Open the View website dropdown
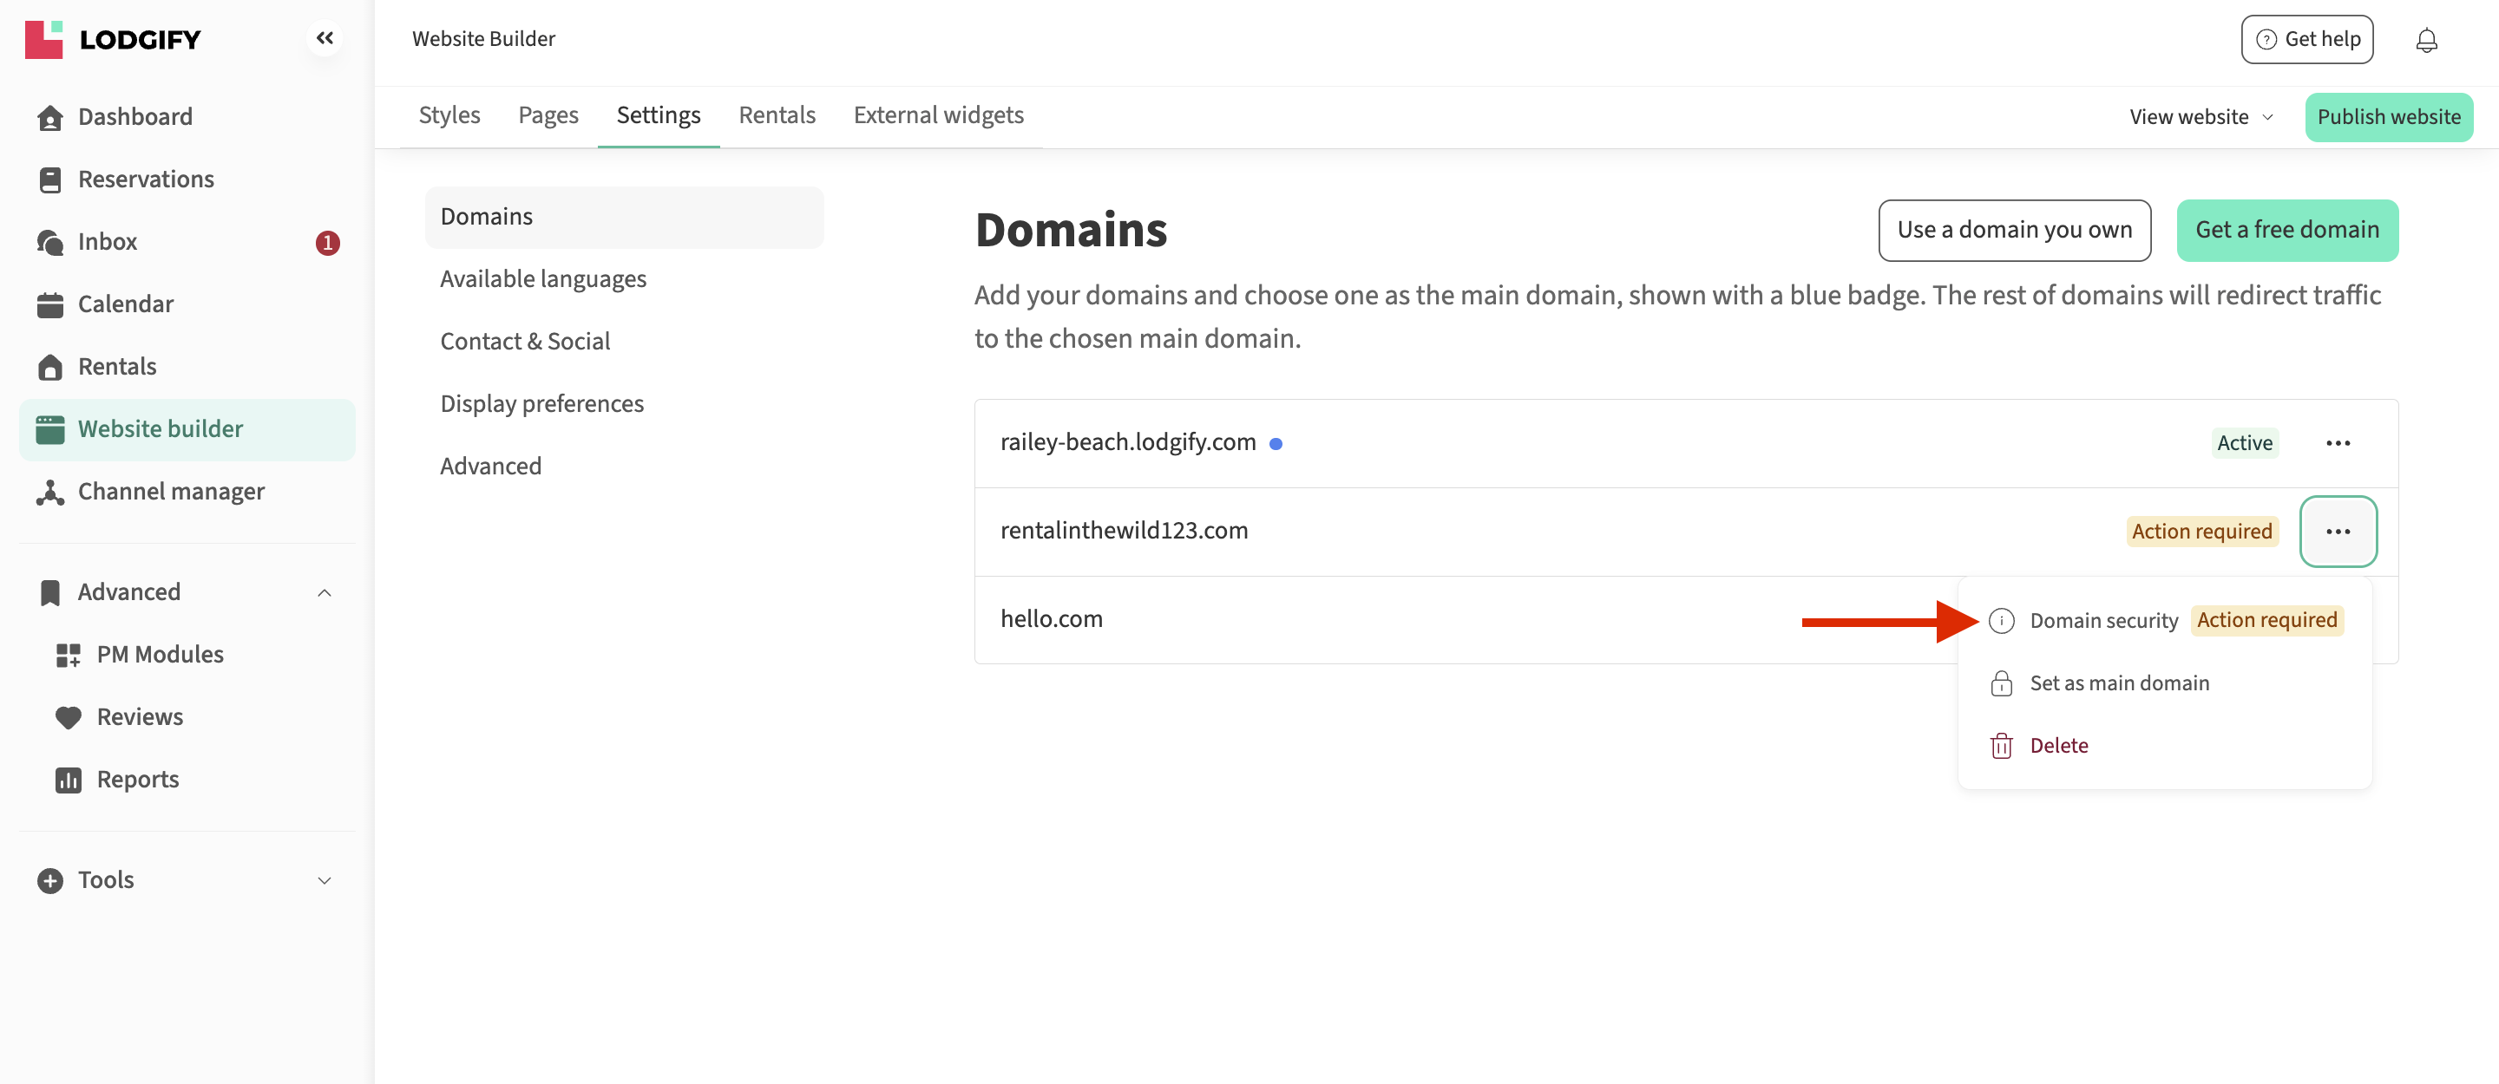Image resolution: width=2499 pixels, height=1084 pixels. click(x=2201, y=116)
